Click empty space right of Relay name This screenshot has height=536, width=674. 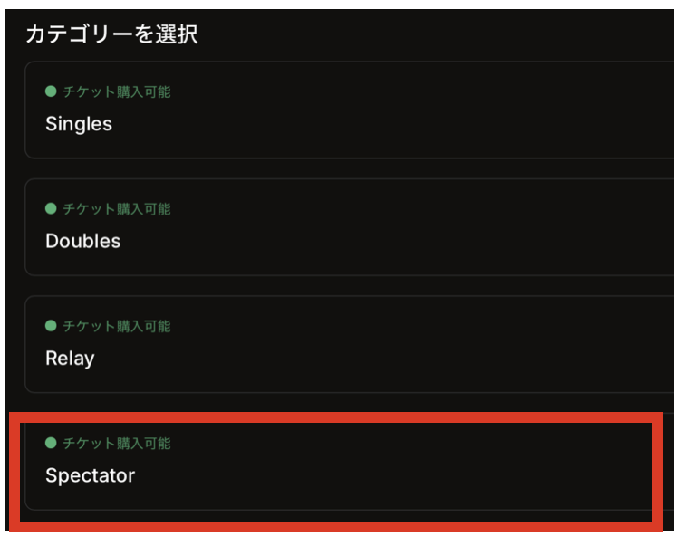click(x=408, y=358)
